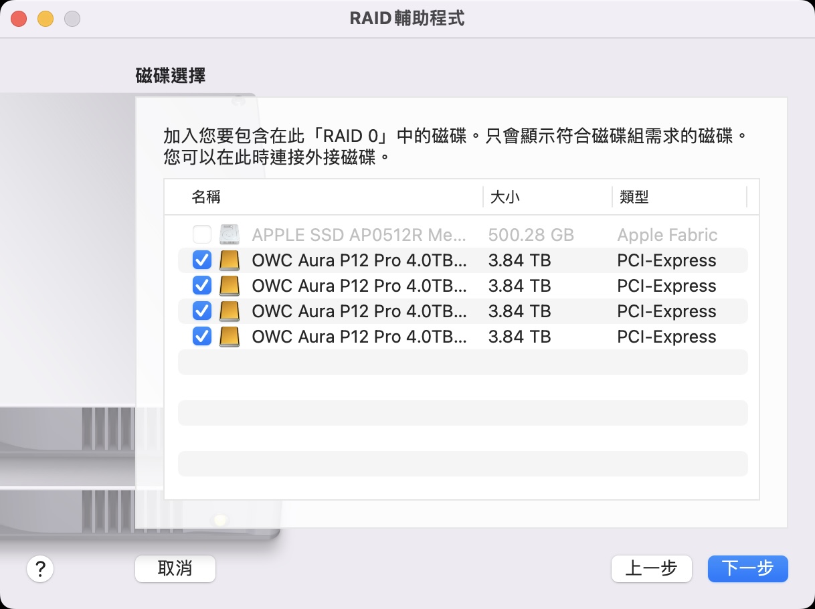Image resolution: width=815 pixels, height=609 pixels.
Task: Continue with the 下一步 button
Action: (x=747, y=569)
